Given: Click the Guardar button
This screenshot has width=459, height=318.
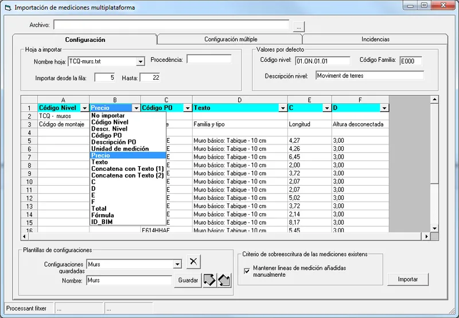Looking at the screenshot, I should click(x=188, y=280).
